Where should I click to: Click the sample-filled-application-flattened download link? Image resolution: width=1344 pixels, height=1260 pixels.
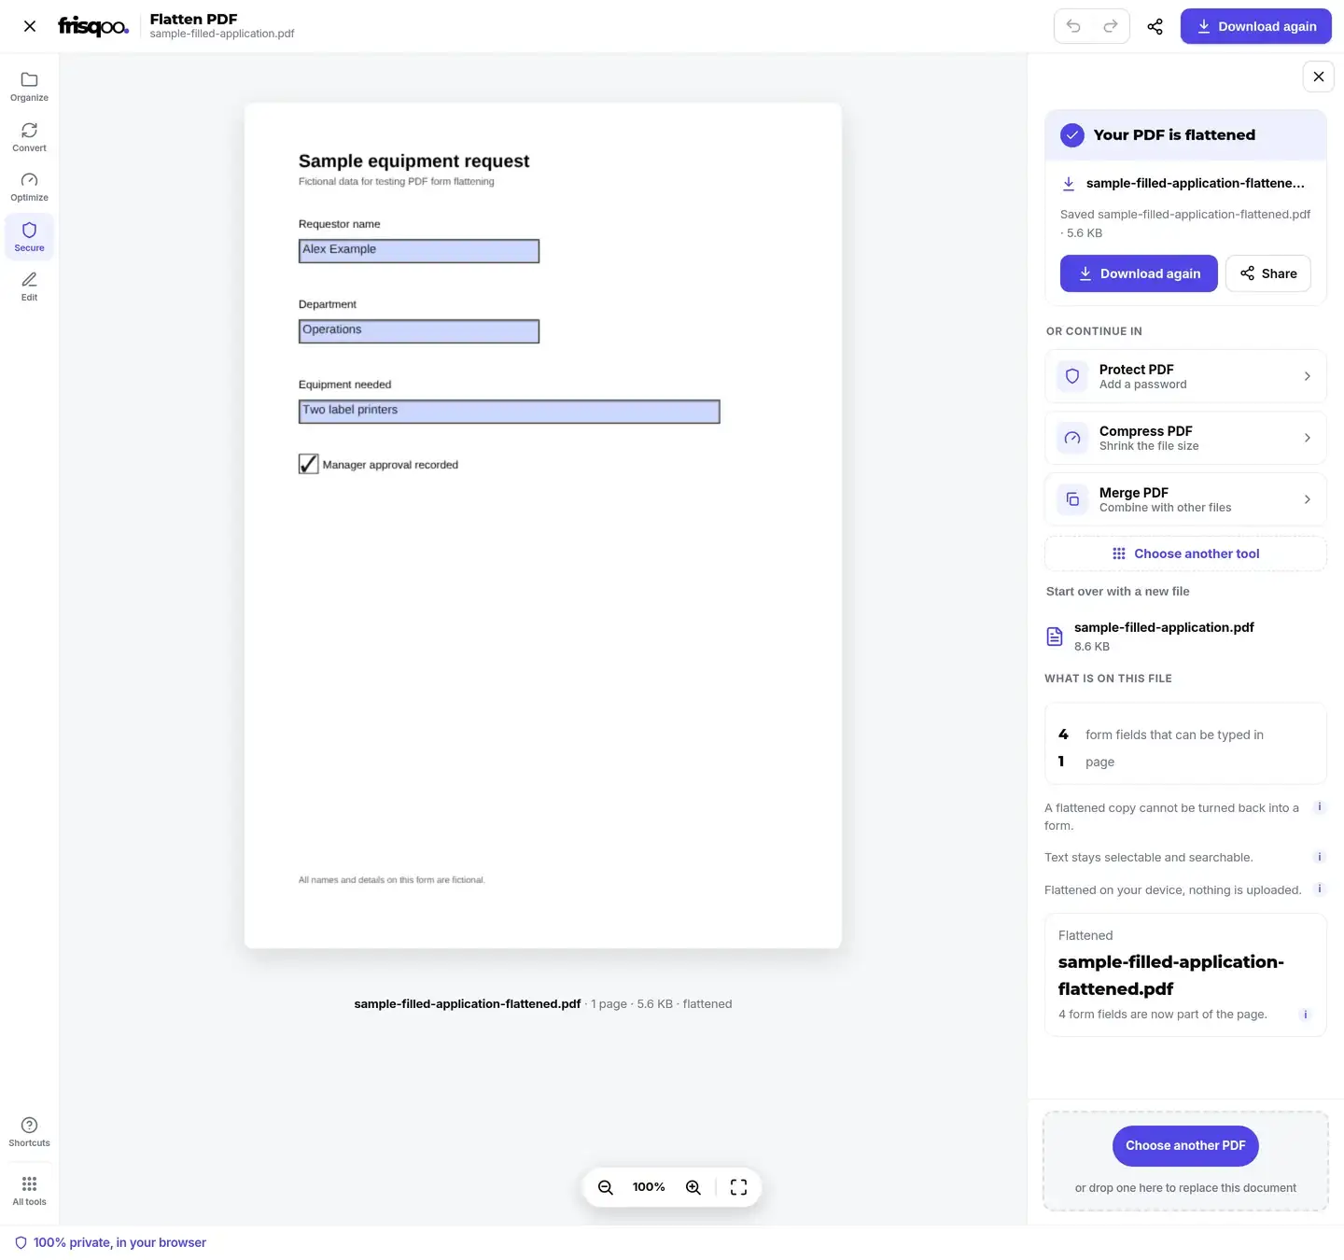pyautogui.click(x=1183, y=183)
